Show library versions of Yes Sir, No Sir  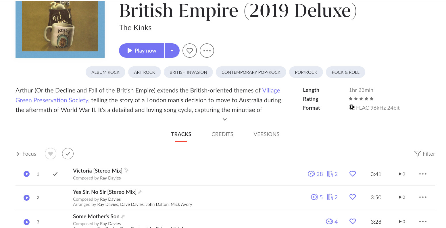click(332, 197)
